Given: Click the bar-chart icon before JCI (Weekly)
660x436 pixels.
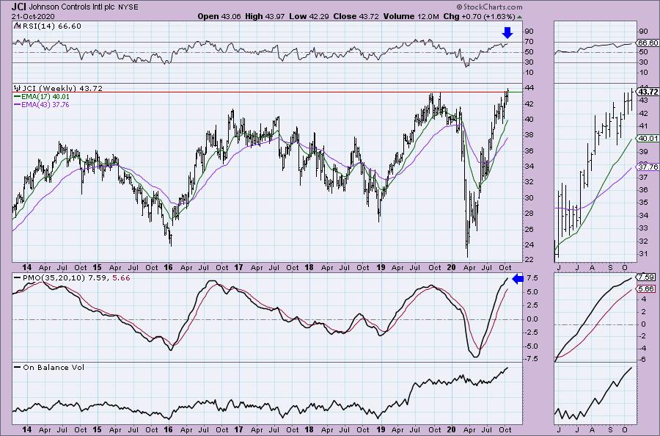Looking at the screenshot, I should pos(18,89).
